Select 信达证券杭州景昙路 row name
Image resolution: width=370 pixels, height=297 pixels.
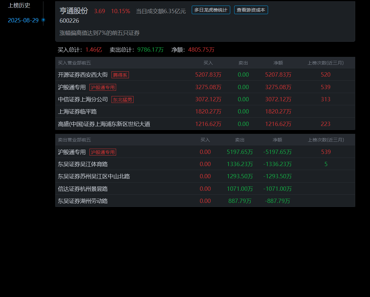(83, 189)
